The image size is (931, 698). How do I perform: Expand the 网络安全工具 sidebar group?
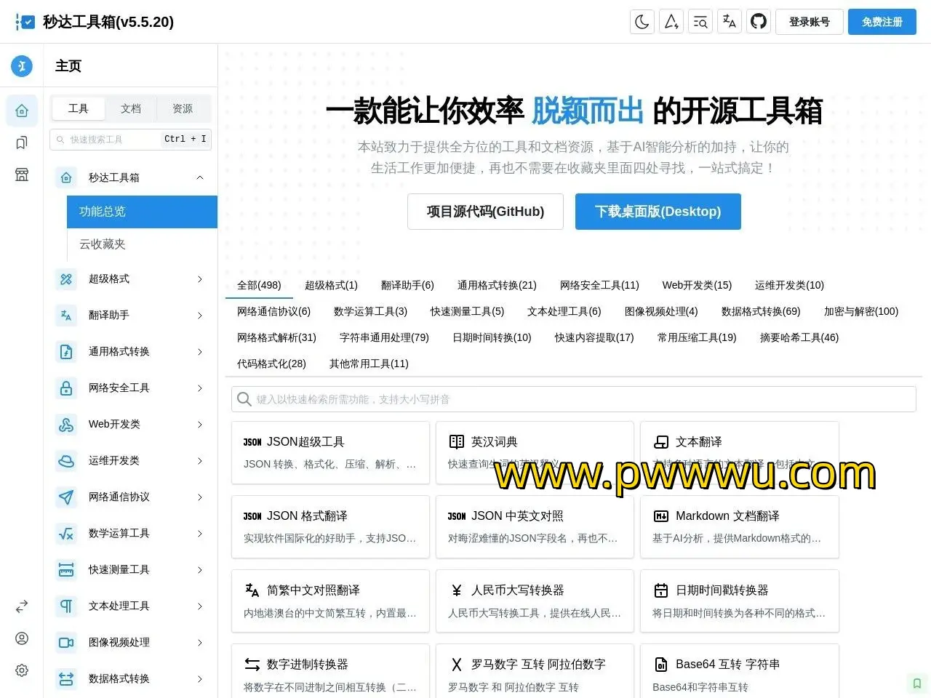(200, 388)
